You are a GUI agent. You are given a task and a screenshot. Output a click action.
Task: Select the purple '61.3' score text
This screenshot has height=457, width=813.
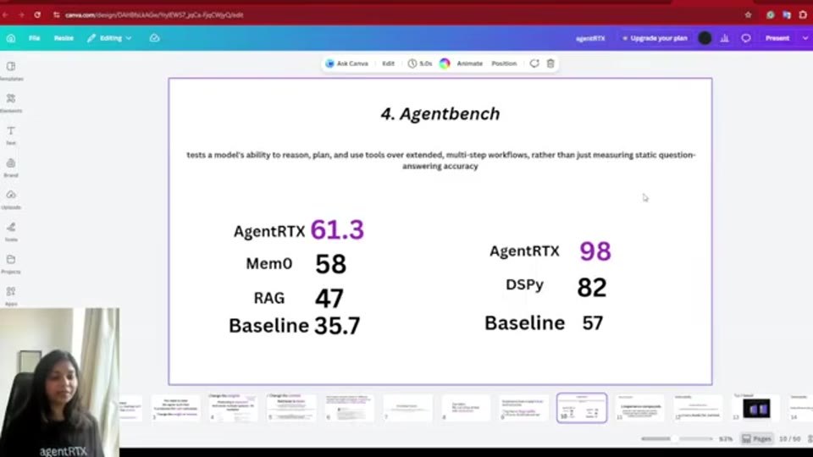pyautogui.click(x=338, y=229)
